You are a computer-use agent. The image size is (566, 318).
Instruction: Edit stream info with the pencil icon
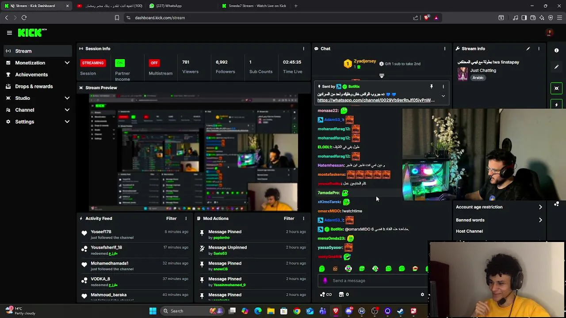pyautogui.click(x=528, y=49)
